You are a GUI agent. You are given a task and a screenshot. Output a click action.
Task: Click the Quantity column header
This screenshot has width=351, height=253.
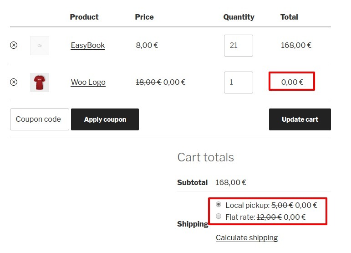239,17
